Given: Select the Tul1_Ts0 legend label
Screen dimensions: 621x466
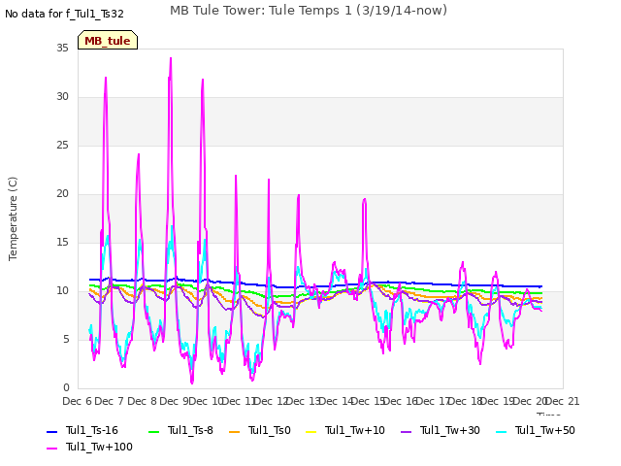Looking at the screenshot, I should pyautogui.click(x=270, y=430).
